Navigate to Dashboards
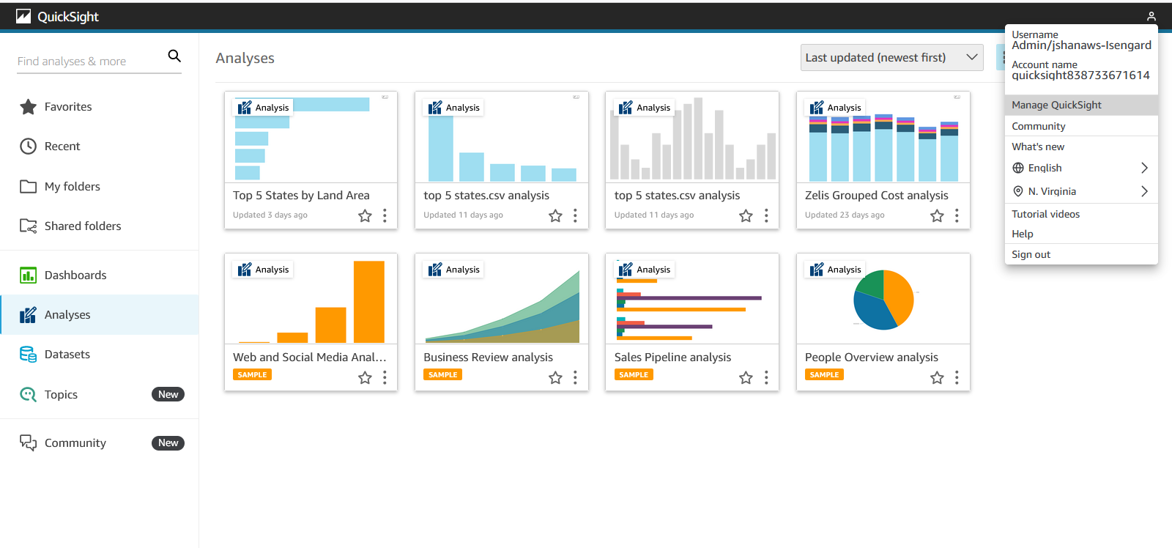Viewport: 1172px width, 548px height. pyautogui.click(x=100, y=275)
